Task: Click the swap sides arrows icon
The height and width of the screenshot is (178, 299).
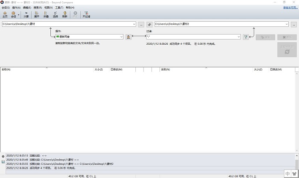Action: 149,24
